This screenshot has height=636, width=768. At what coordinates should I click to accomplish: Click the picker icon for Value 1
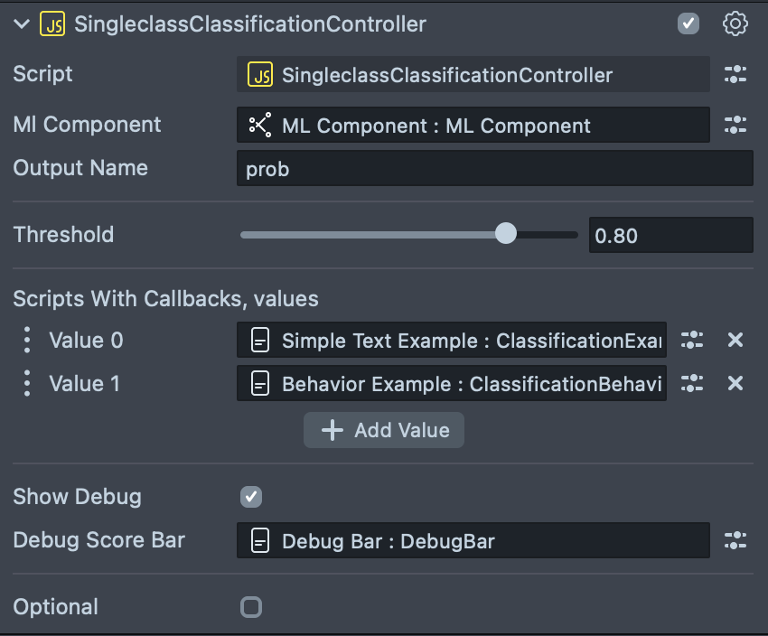692,384
